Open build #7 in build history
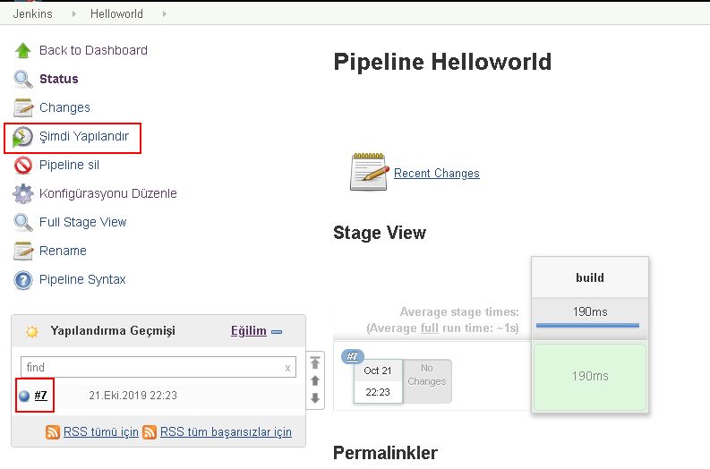Viewport: 710px width, 469px height. click(41, 396)
